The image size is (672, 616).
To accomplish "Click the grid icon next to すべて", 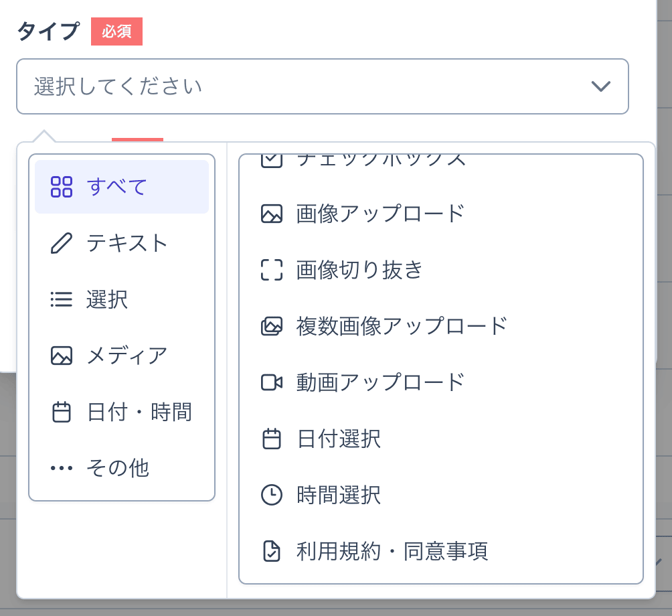I will click(62, 187).
